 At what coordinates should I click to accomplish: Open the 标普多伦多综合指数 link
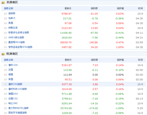(19, 32)
